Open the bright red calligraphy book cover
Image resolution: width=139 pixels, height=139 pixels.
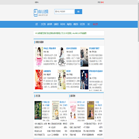39,80
